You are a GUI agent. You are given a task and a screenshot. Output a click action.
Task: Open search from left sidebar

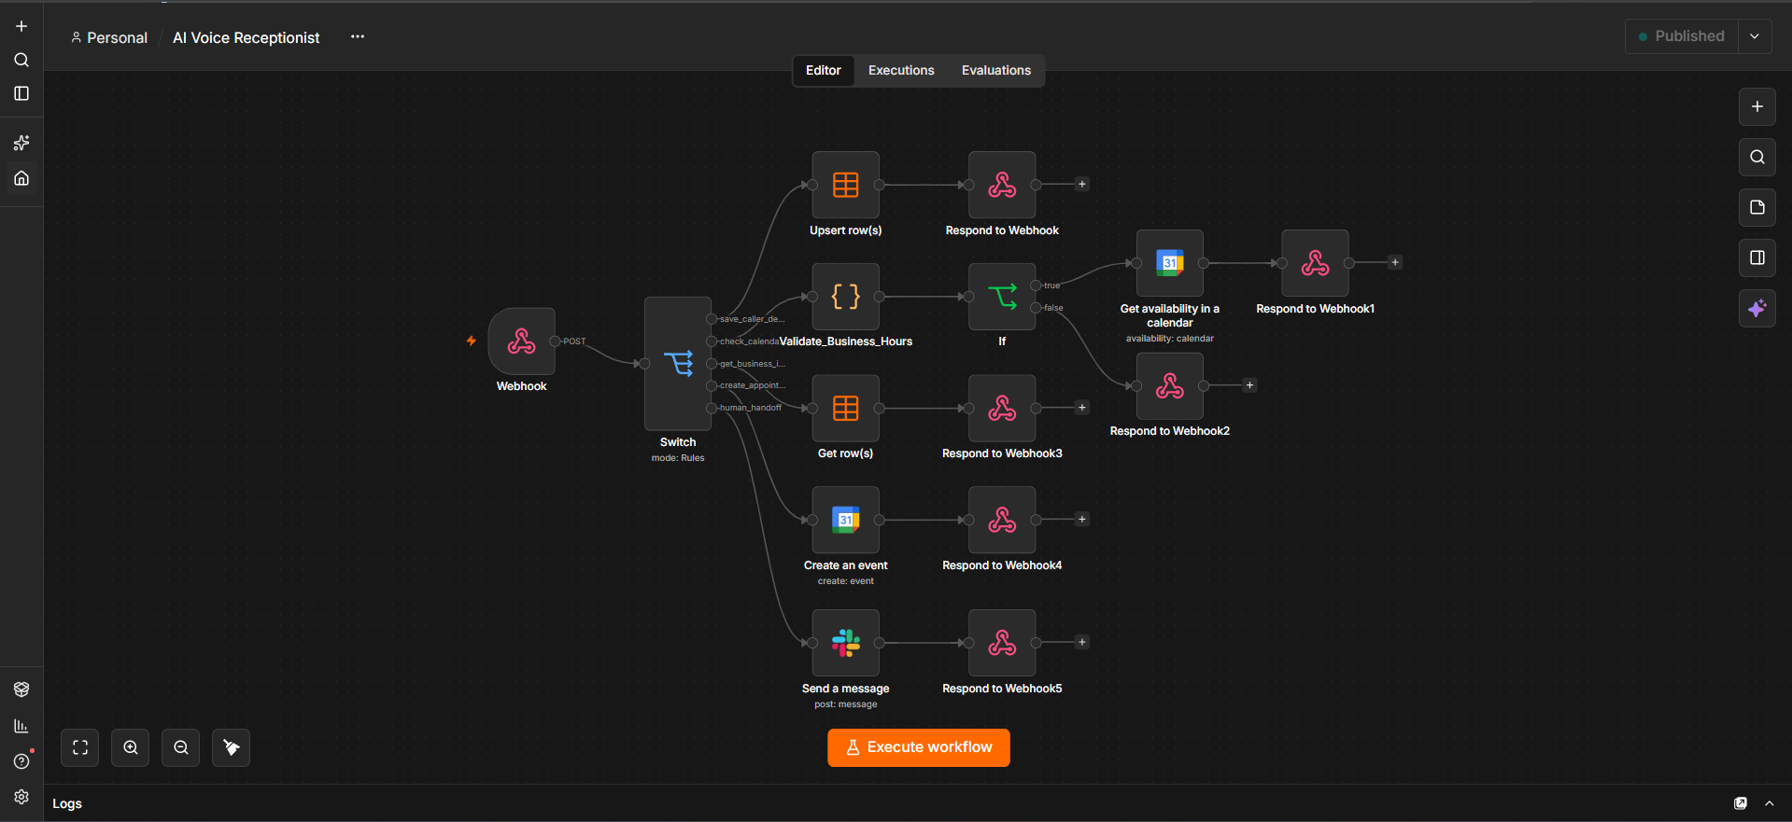point(21,60)
